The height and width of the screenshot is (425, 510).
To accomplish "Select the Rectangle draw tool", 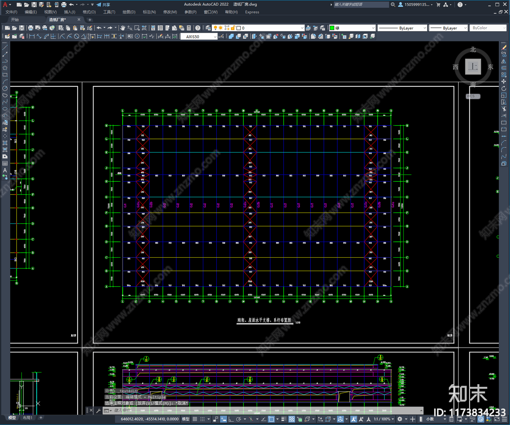I will (x=5, y=75).
